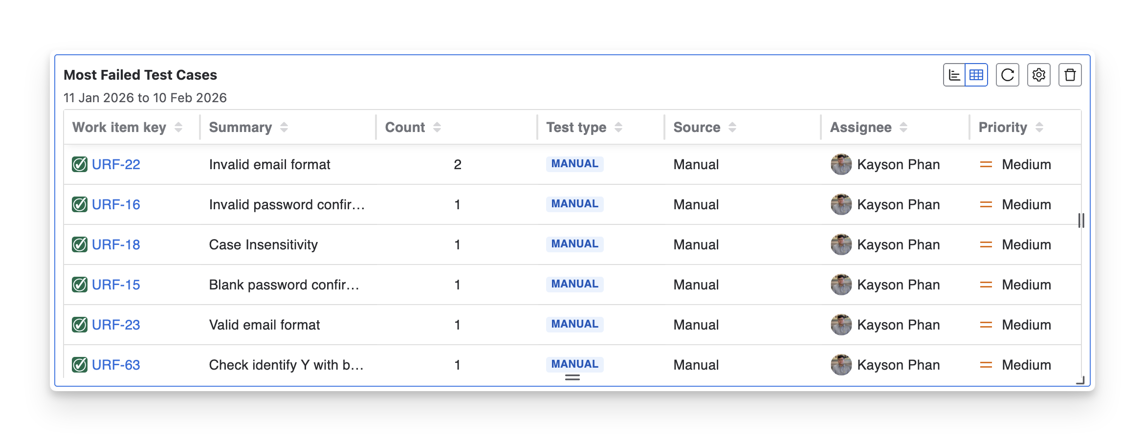
Task: Sort table by Count column
Action: [x=437, y=127]
